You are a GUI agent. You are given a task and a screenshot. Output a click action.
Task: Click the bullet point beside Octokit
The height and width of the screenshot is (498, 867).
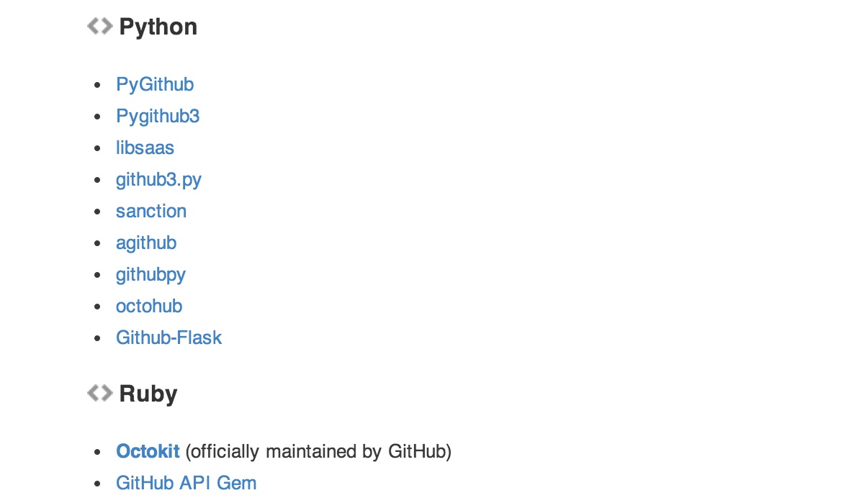click(x=98, y=453)
